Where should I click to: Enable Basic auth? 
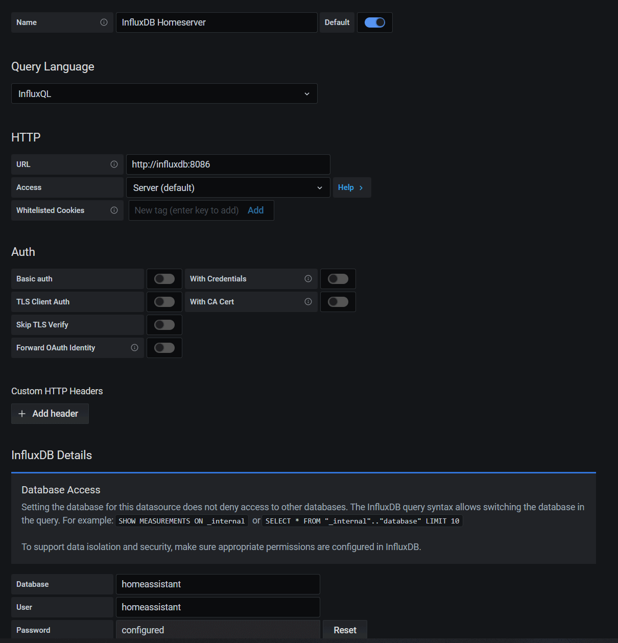pyautogui.click(x=164, y=279)
